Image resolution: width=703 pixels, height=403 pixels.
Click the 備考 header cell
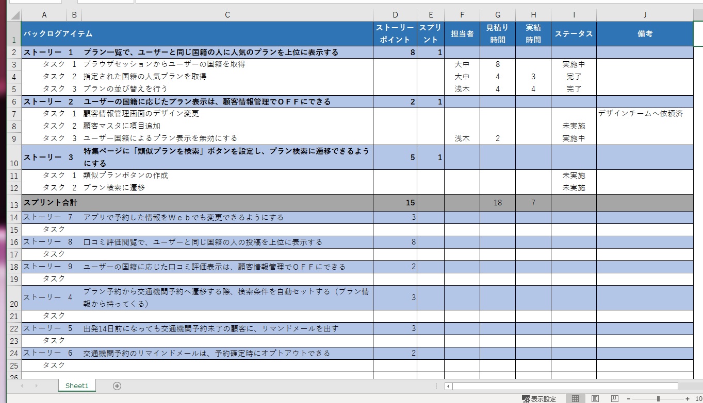point(645,34)
